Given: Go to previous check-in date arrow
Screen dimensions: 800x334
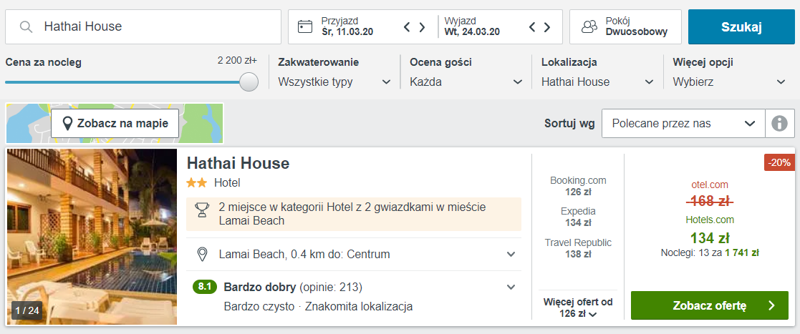Looking at the screenshot, I should click(407, 27).
